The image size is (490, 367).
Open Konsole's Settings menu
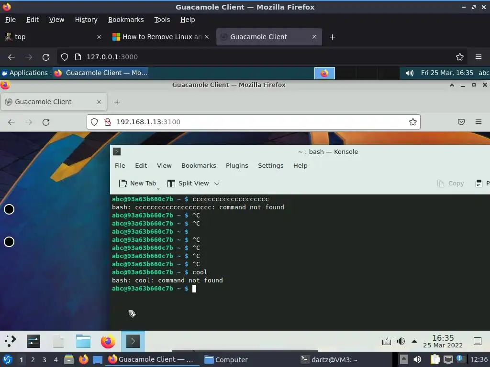271,166
